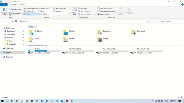The width and height of the screenshot is (184, 103).
Task: Switch layout to Details view
Action: click(x=57, y=11)
